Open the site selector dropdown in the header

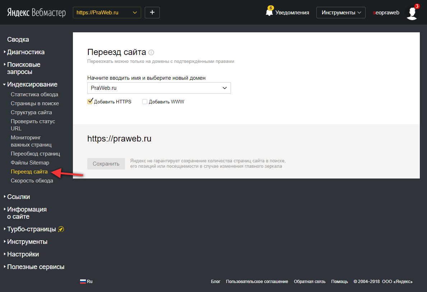pos(107,12)
